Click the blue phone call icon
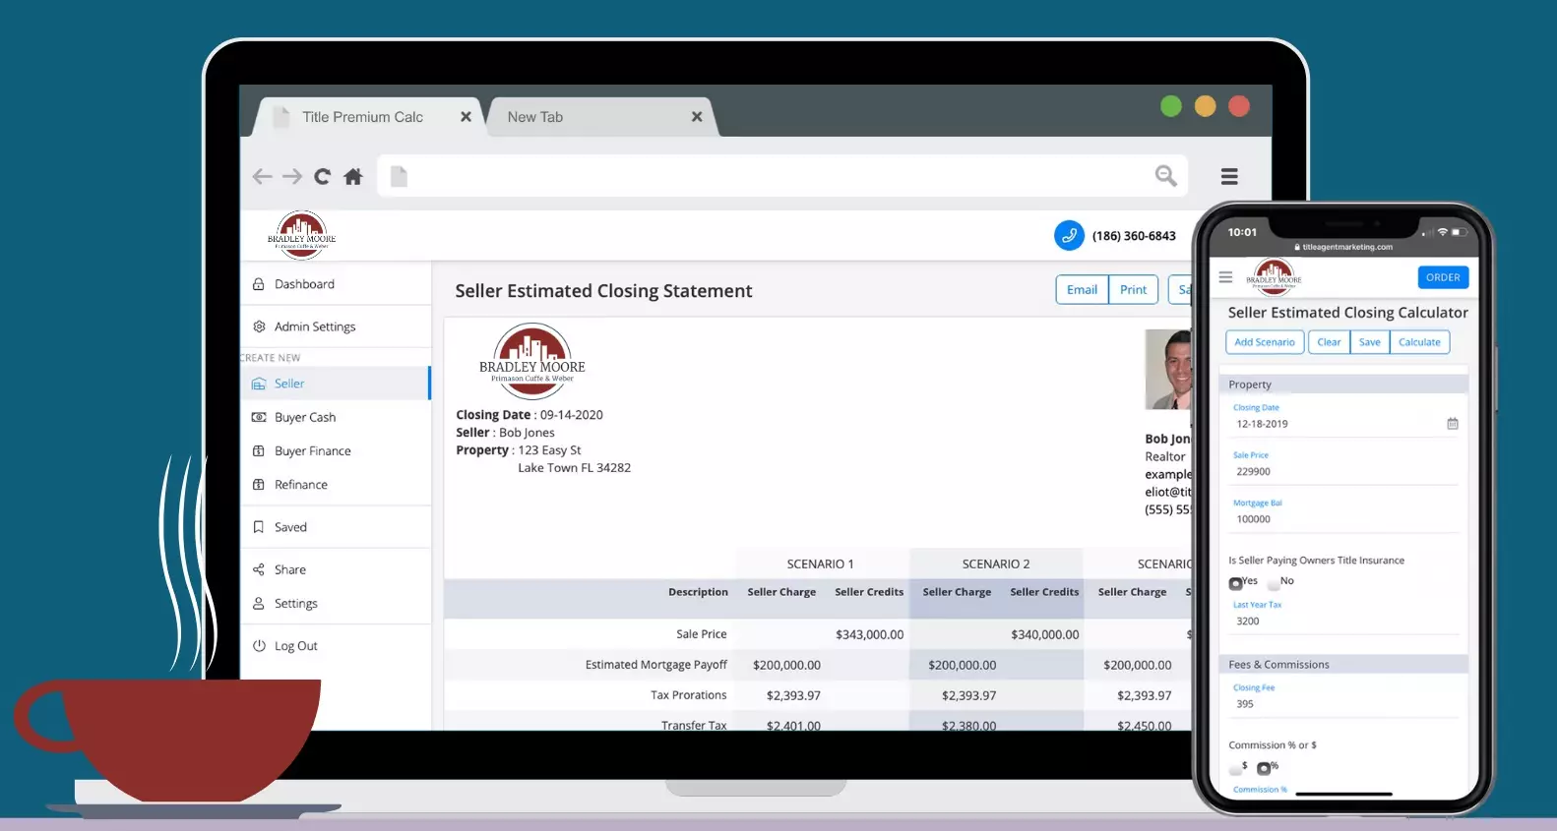The height and width of the screenshot is (831, 1557). click(x=1069, y=236)
